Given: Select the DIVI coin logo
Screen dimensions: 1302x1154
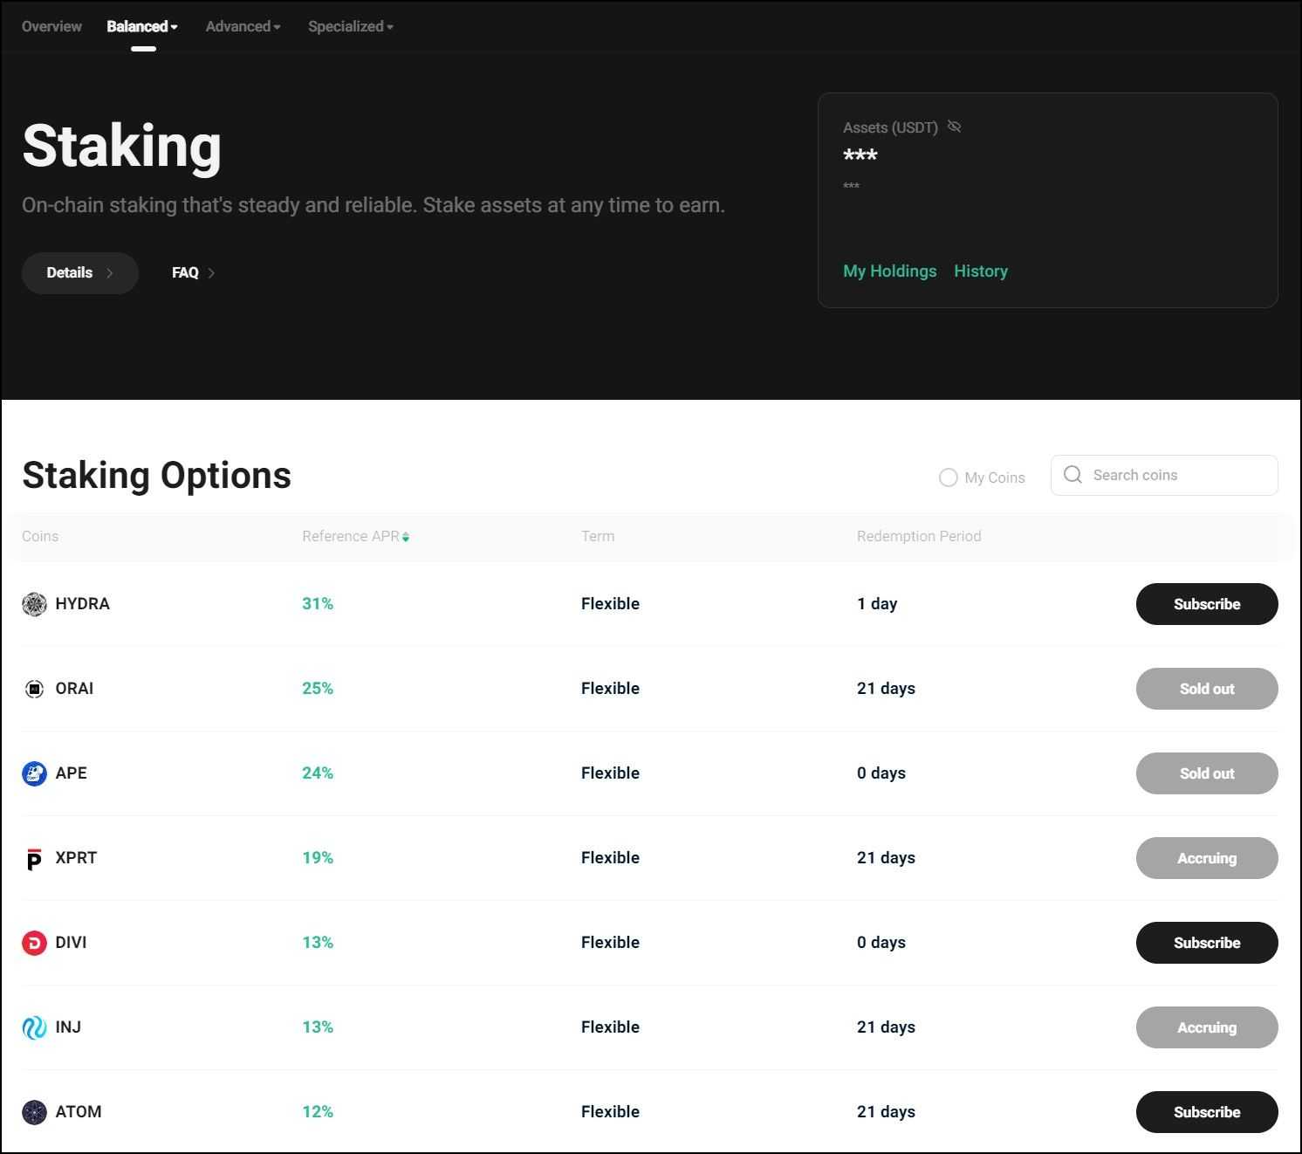Looking at the screenshot, I should (x=34, y=943).
